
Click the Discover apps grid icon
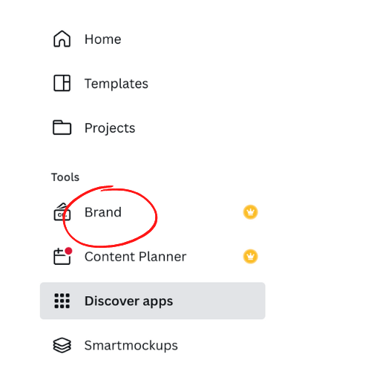[62, 301]
